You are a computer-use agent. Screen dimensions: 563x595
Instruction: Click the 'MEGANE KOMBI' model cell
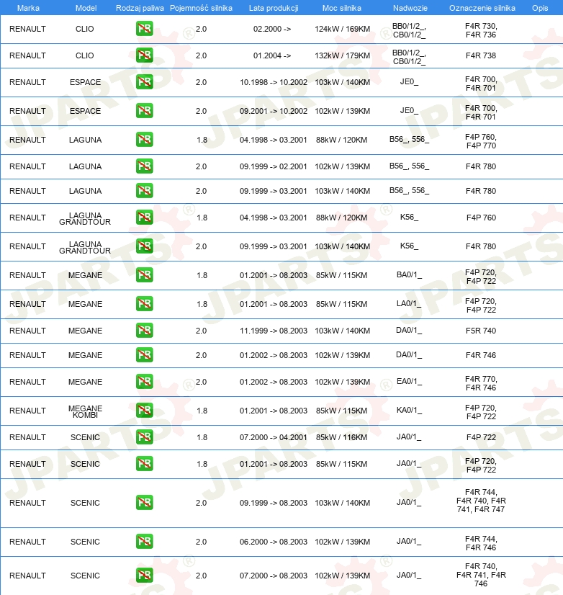point(85,411)
